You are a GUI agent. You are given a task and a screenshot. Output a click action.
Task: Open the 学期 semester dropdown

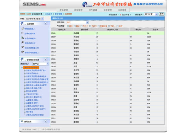pyautogui.click(x=34, y=19)
